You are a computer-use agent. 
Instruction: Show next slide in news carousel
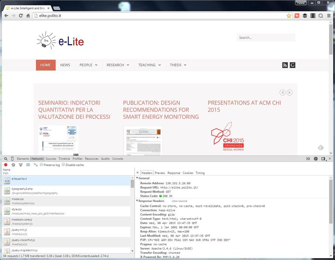point(290,92)
